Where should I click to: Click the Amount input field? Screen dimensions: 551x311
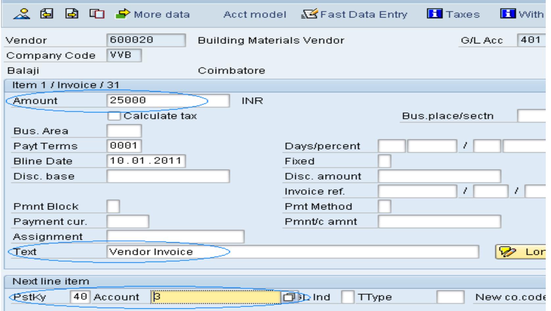(168, 101)
